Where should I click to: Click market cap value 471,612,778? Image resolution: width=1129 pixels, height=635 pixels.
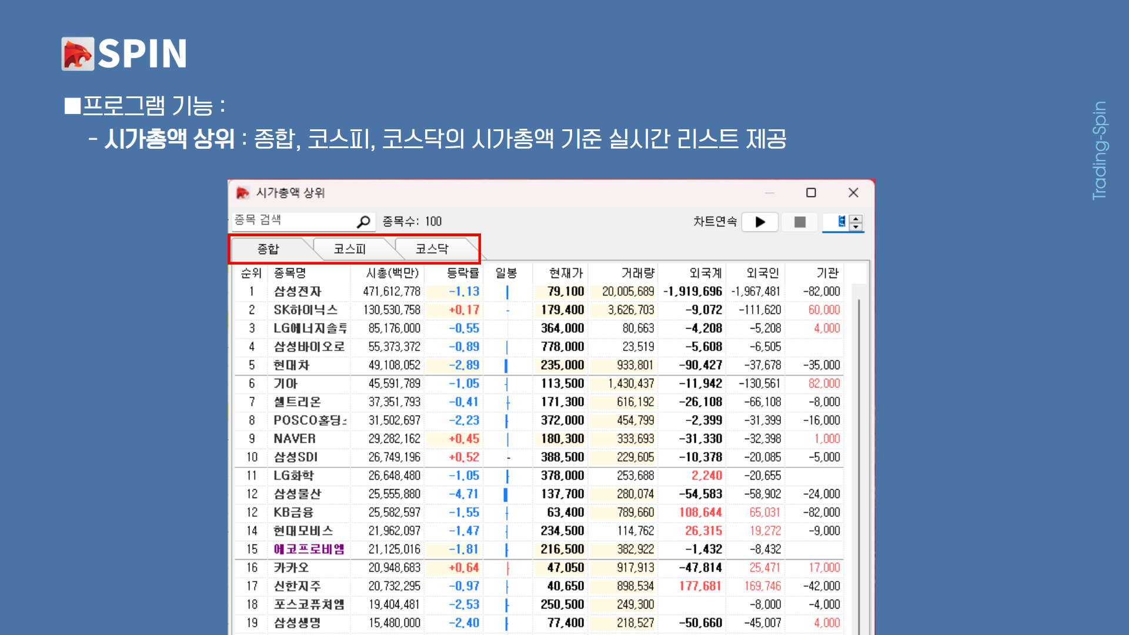(x=392, y=292)
